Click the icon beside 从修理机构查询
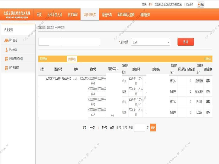219x164 pixels. pos(7,58)
